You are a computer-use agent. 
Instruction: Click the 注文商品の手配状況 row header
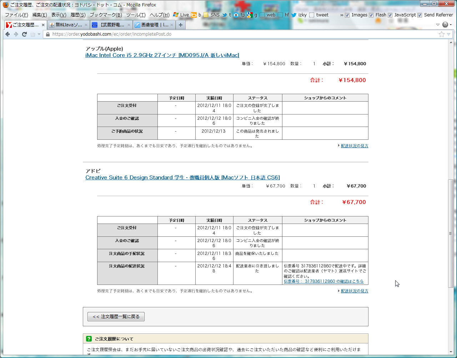(127, 255)
